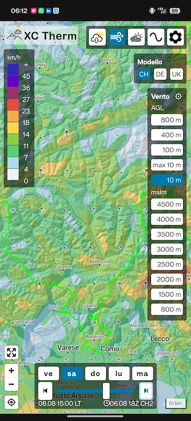Select 2000 m mslm altitude
Image resolution: width=191 pixels, height=421 pixels.
coord(167,279)
